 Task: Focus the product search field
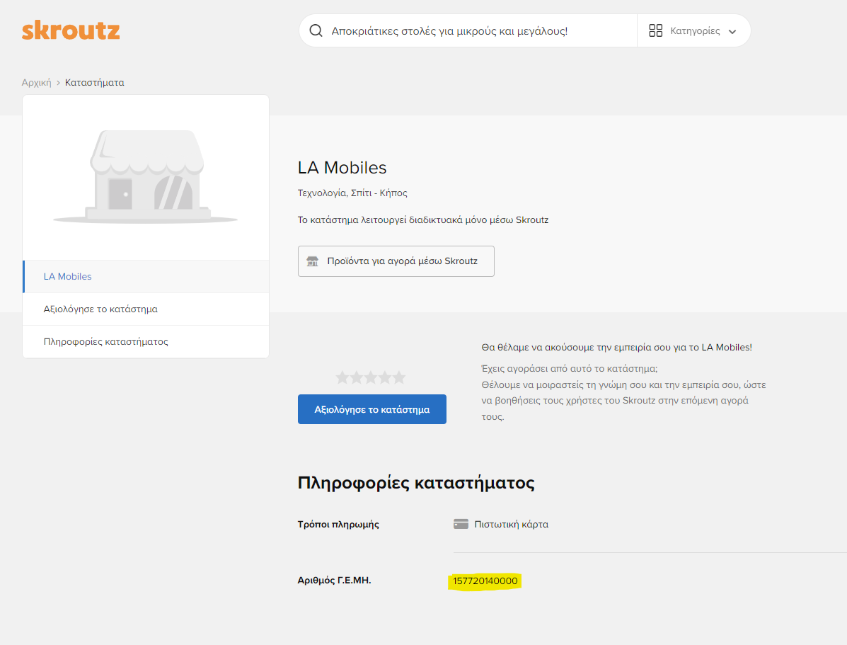pos(468,31)
